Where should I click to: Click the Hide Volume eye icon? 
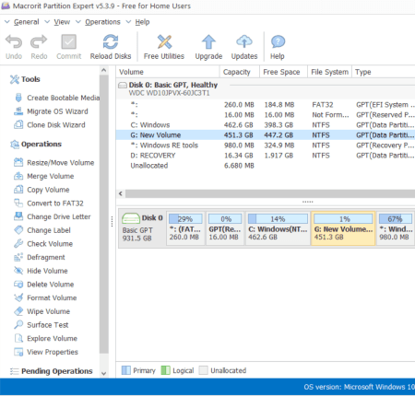[x=18, y=271]
